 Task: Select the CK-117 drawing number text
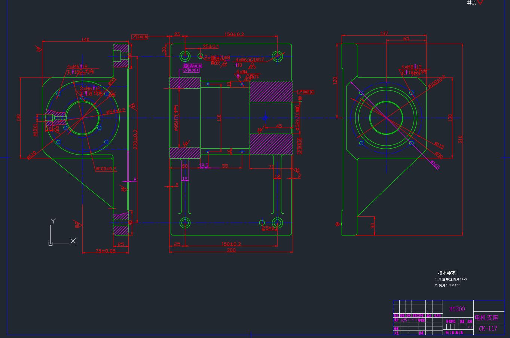[x=488, y=329]
